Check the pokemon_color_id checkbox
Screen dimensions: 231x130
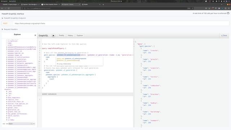pos(7,51)
